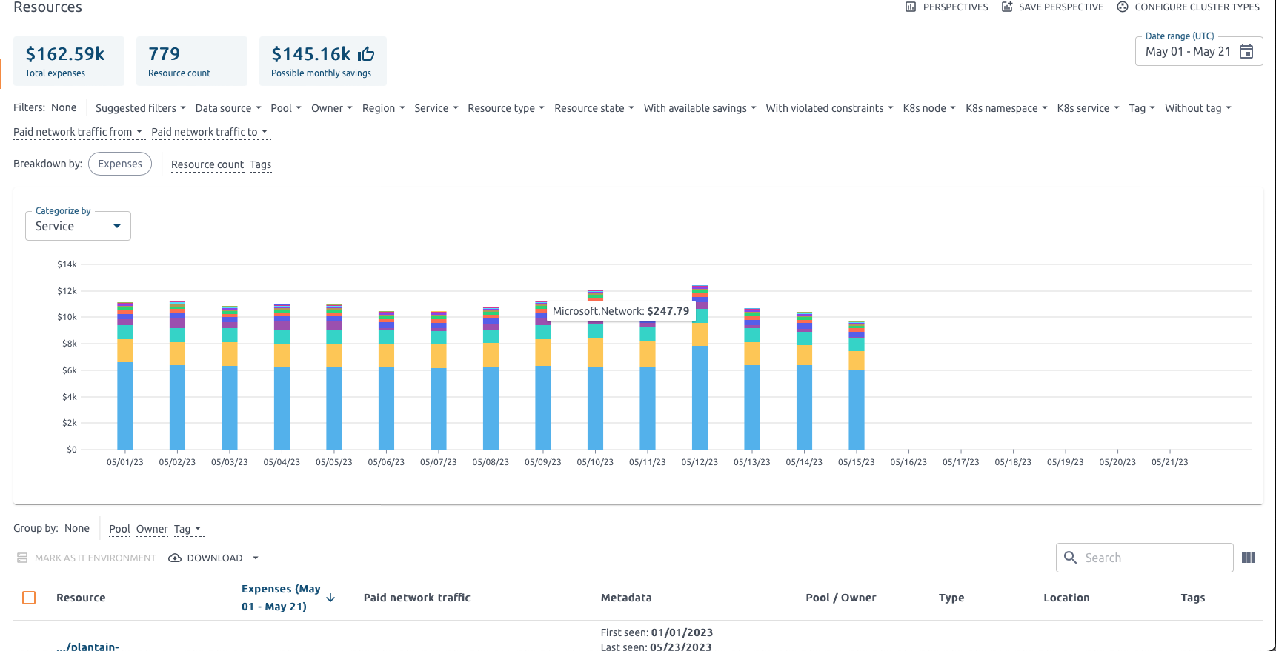
Task: Click the Save Perspective icon
Action: click(x=1007, y=7)
